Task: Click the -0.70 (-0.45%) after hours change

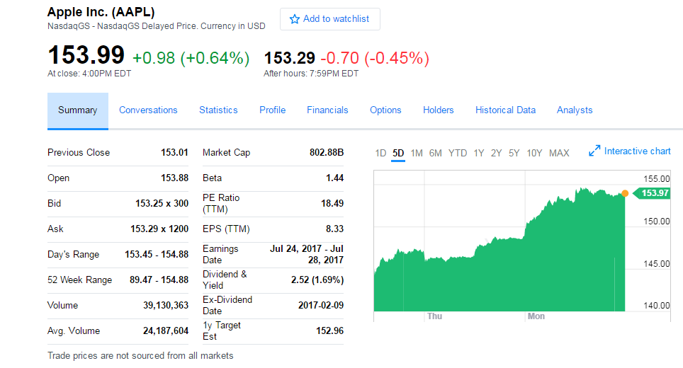Action: point(375,58)
